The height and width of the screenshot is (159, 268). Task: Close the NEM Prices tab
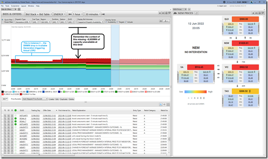click(185, 9)
